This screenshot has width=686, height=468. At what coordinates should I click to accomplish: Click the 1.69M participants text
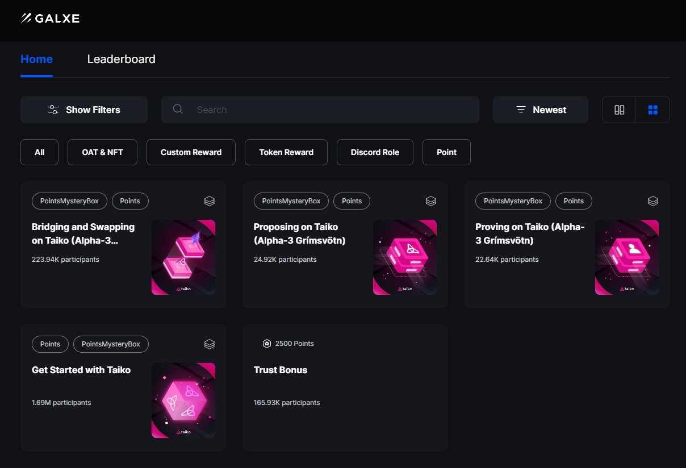(61, 403)
